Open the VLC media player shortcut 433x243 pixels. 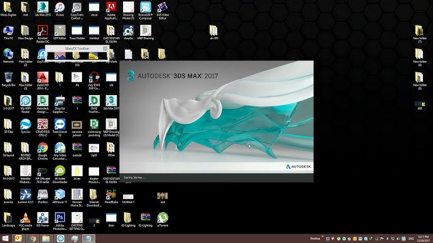(x=26, y=221)
